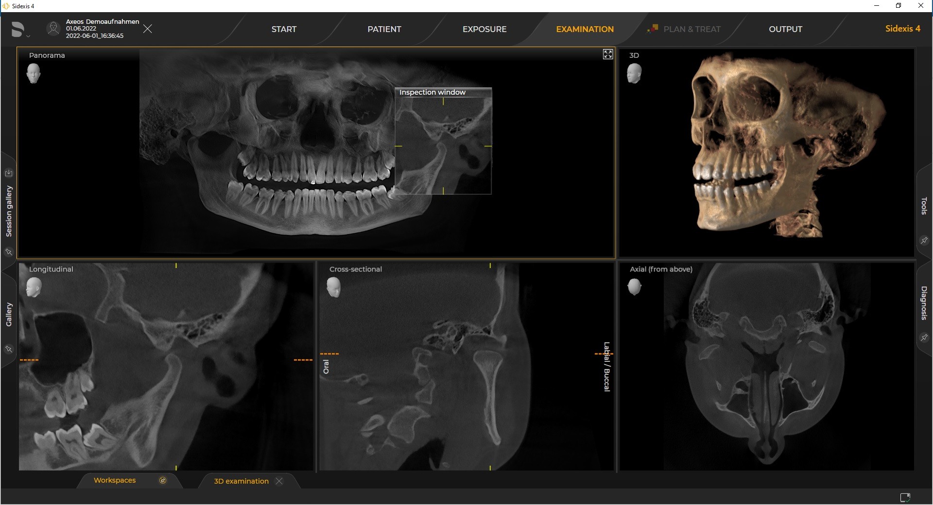Expand the Session gallery side panel
The width and height of the screenshot is (933, 505).
9,211
